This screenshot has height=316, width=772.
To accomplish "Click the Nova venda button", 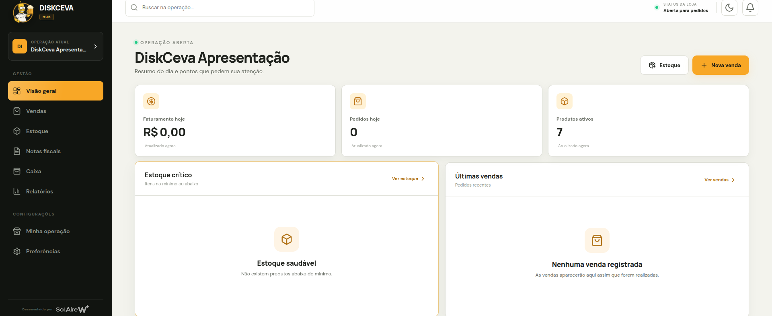I will (721, 65).
